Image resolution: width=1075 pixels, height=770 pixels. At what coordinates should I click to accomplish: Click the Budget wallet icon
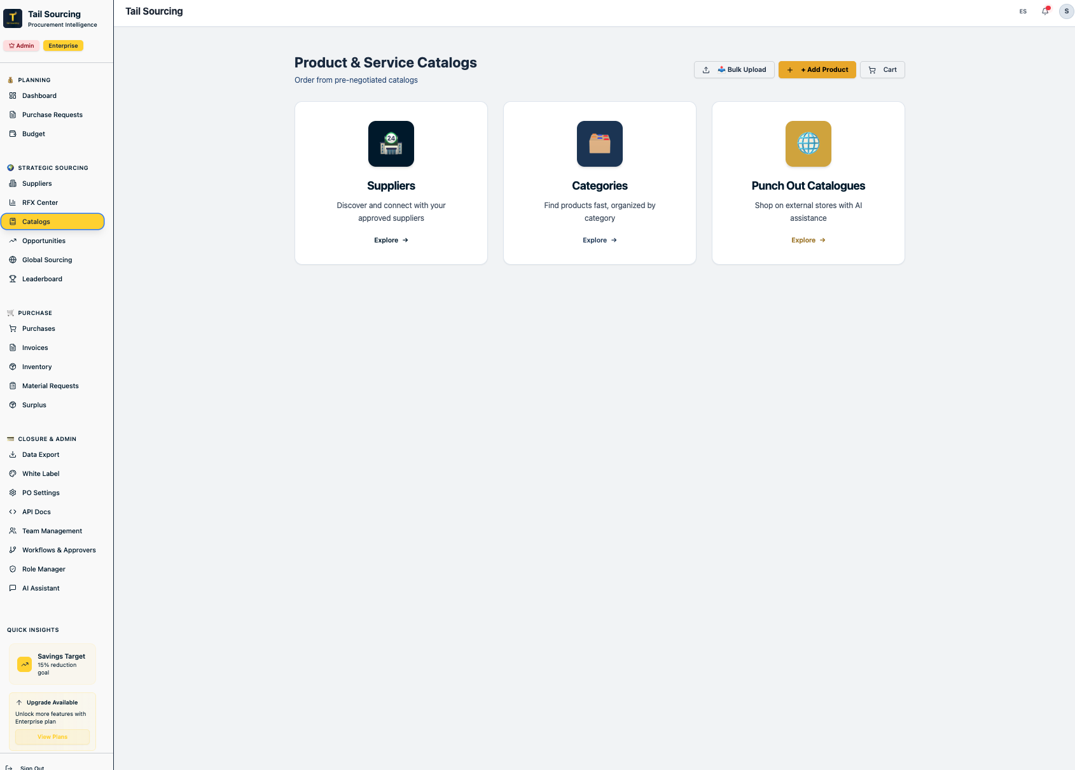point(13,134)
